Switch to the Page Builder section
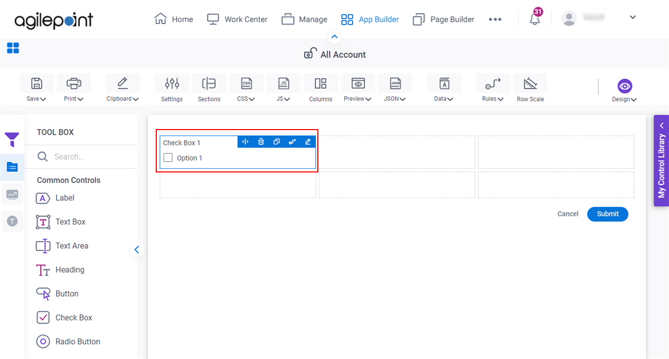This screenshot has height=359, width=669. [x=443, y=19]
